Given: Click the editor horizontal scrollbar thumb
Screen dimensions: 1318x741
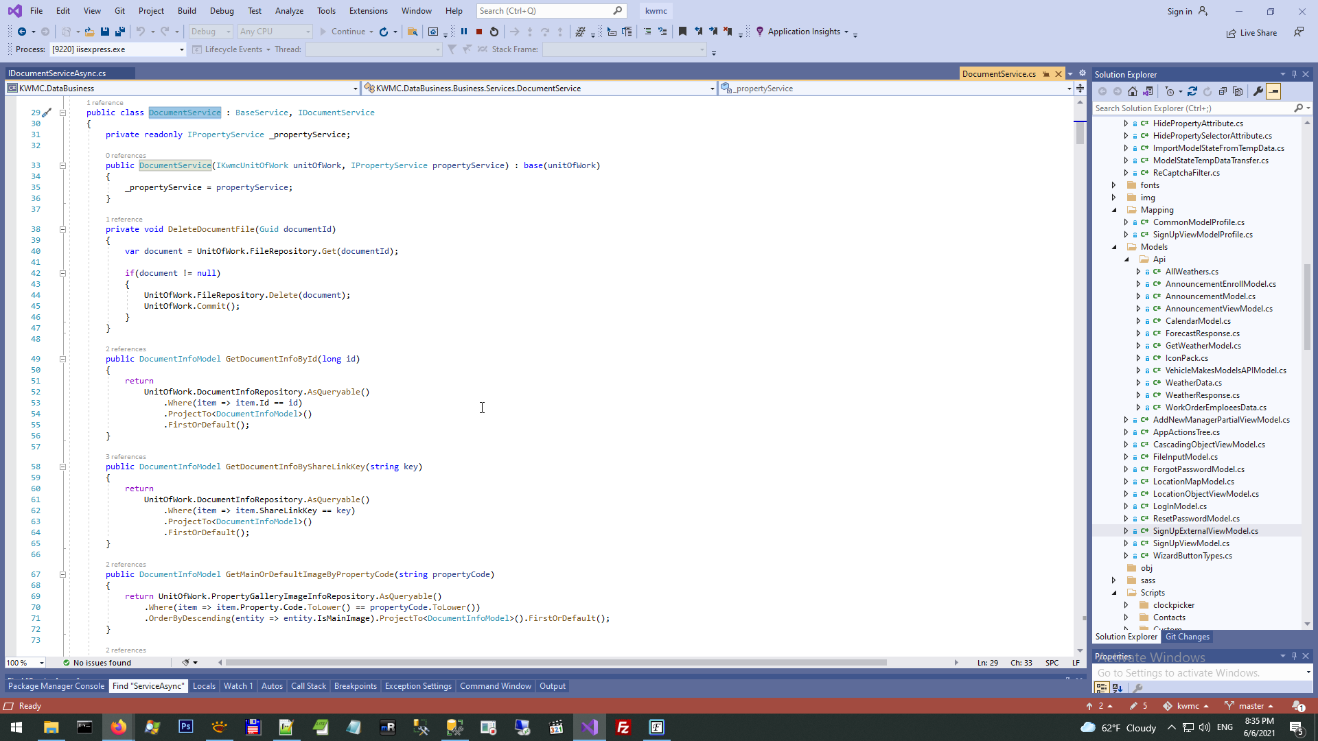Looking at the screenshot, I should 556,663.
